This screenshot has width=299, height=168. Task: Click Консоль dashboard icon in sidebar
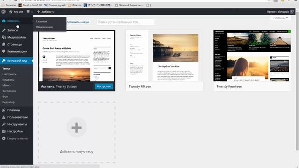click(4, 21)
